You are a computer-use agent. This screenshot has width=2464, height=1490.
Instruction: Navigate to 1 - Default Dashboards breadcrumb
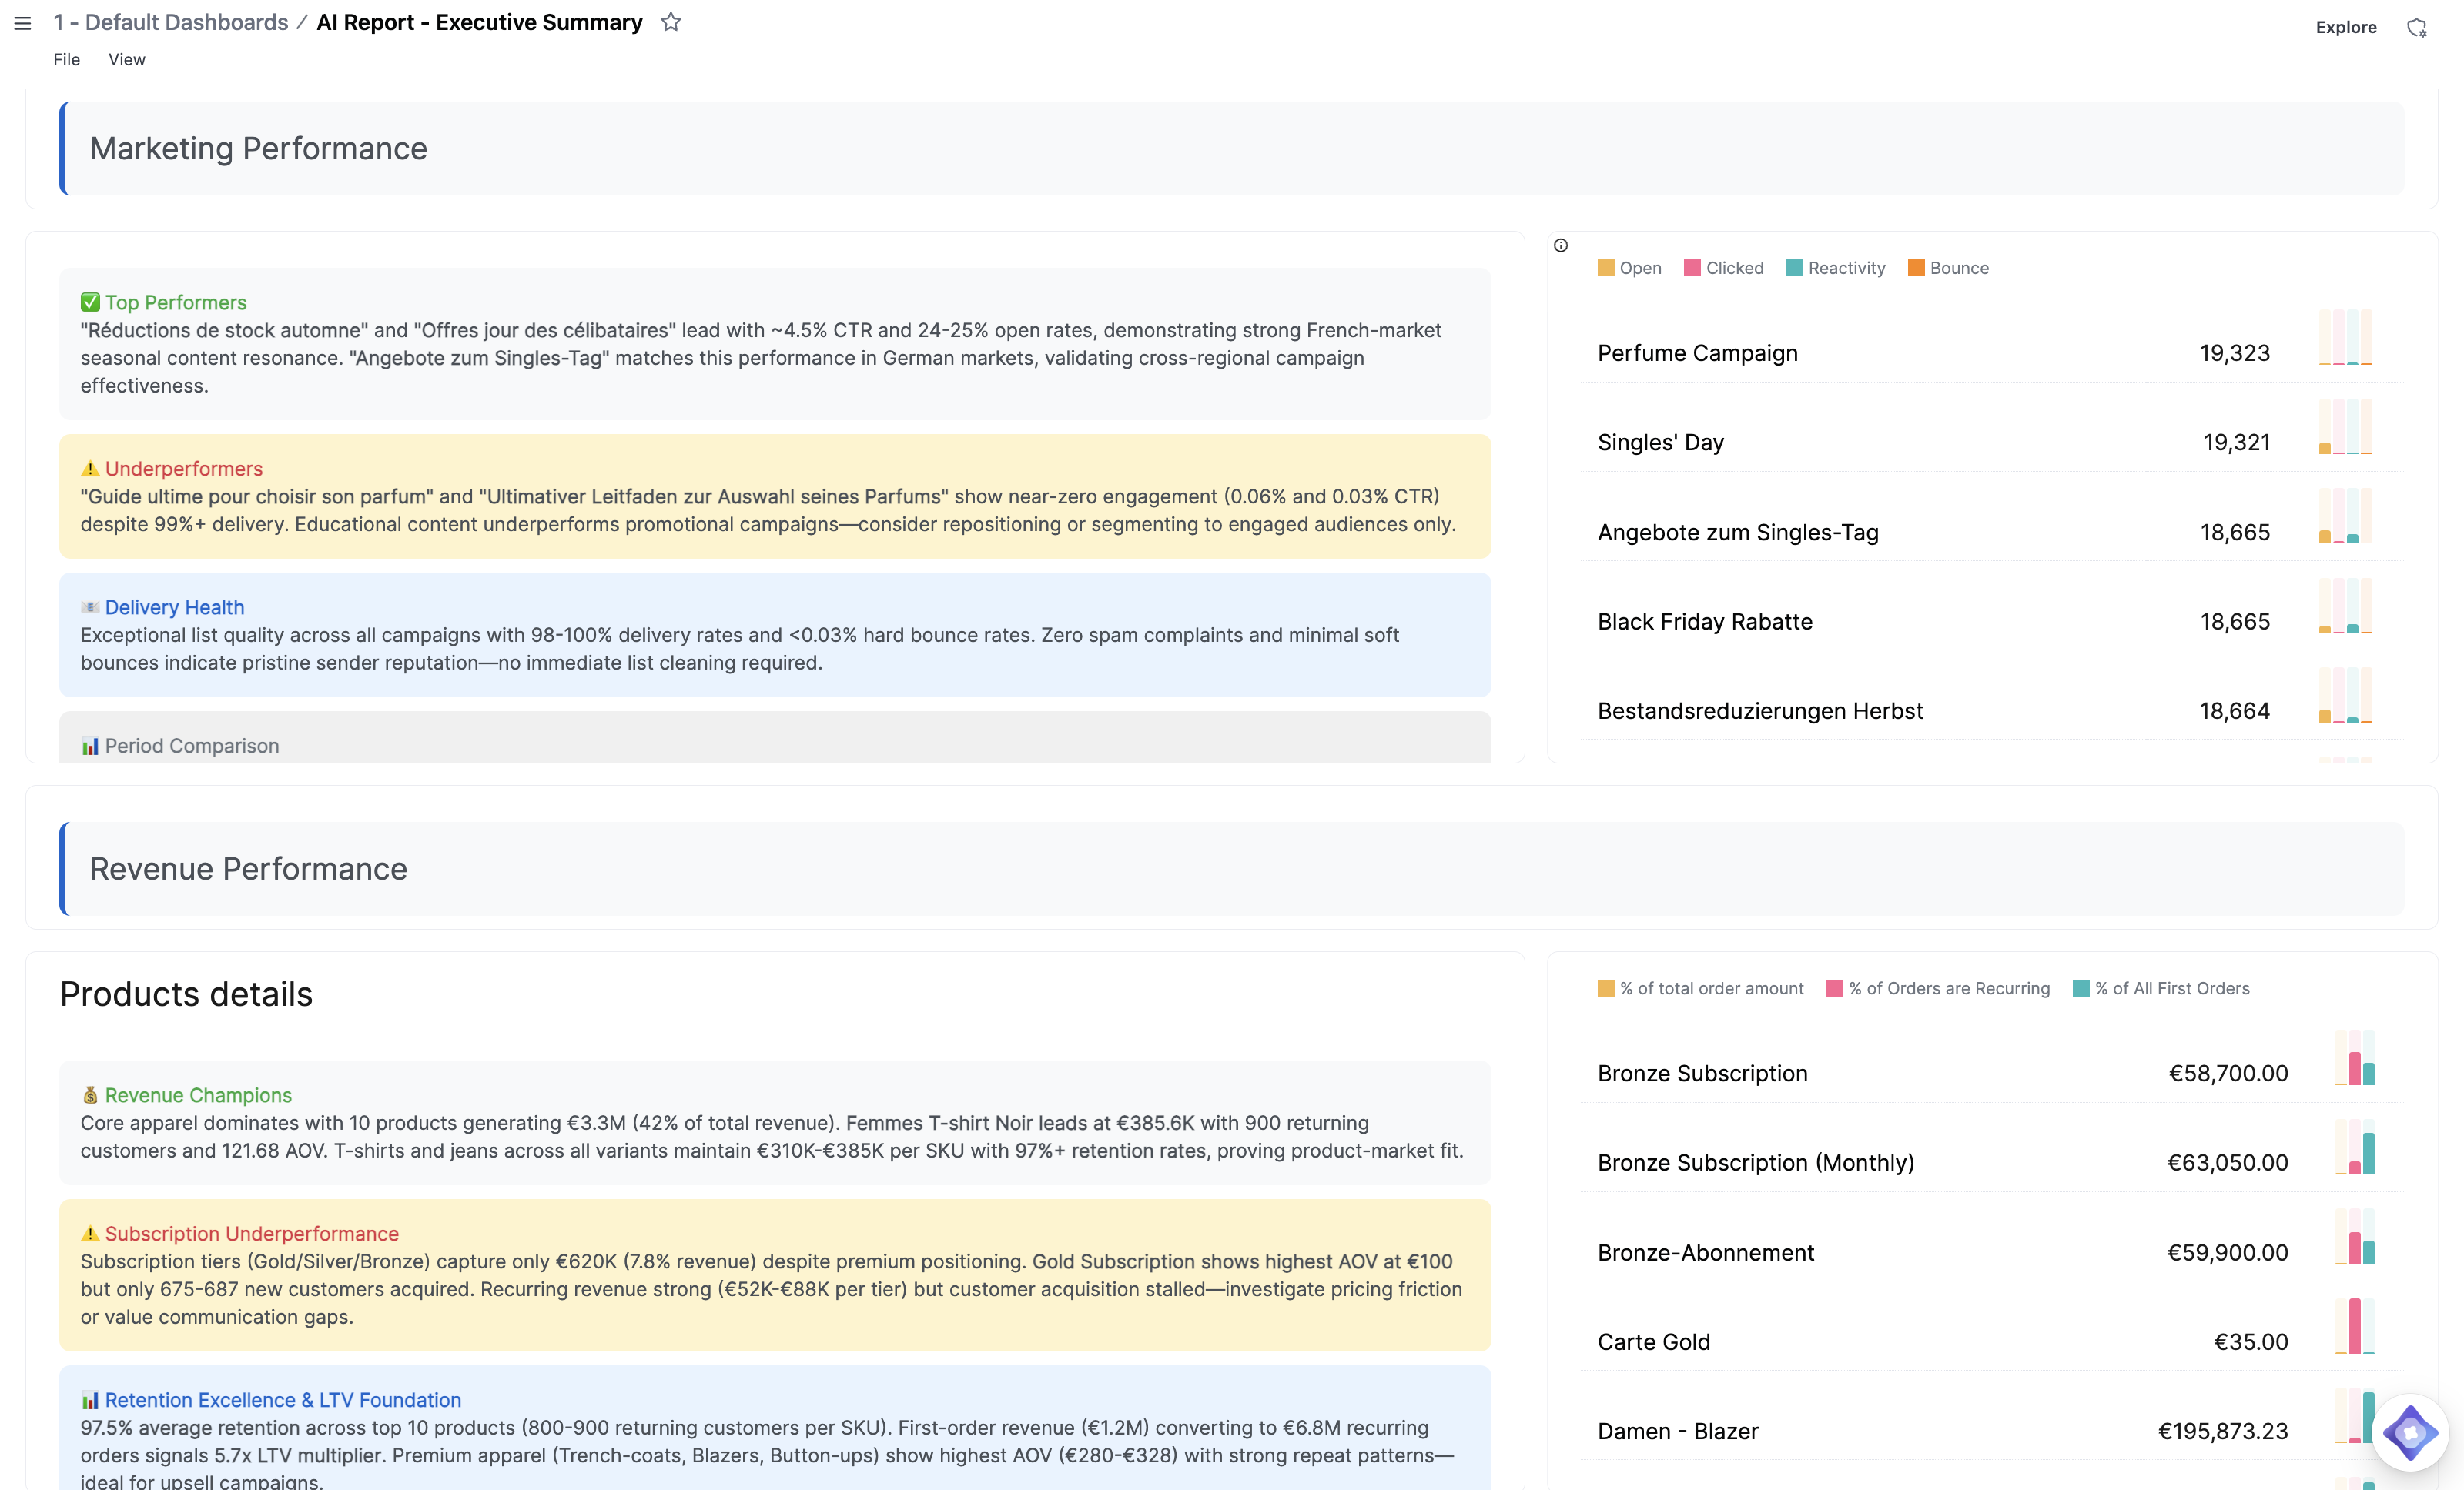click(169, 22)
